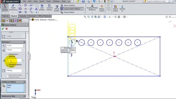Click the 90deg angle field
Viewport: 176px width, 99px height.
[14, 70]
